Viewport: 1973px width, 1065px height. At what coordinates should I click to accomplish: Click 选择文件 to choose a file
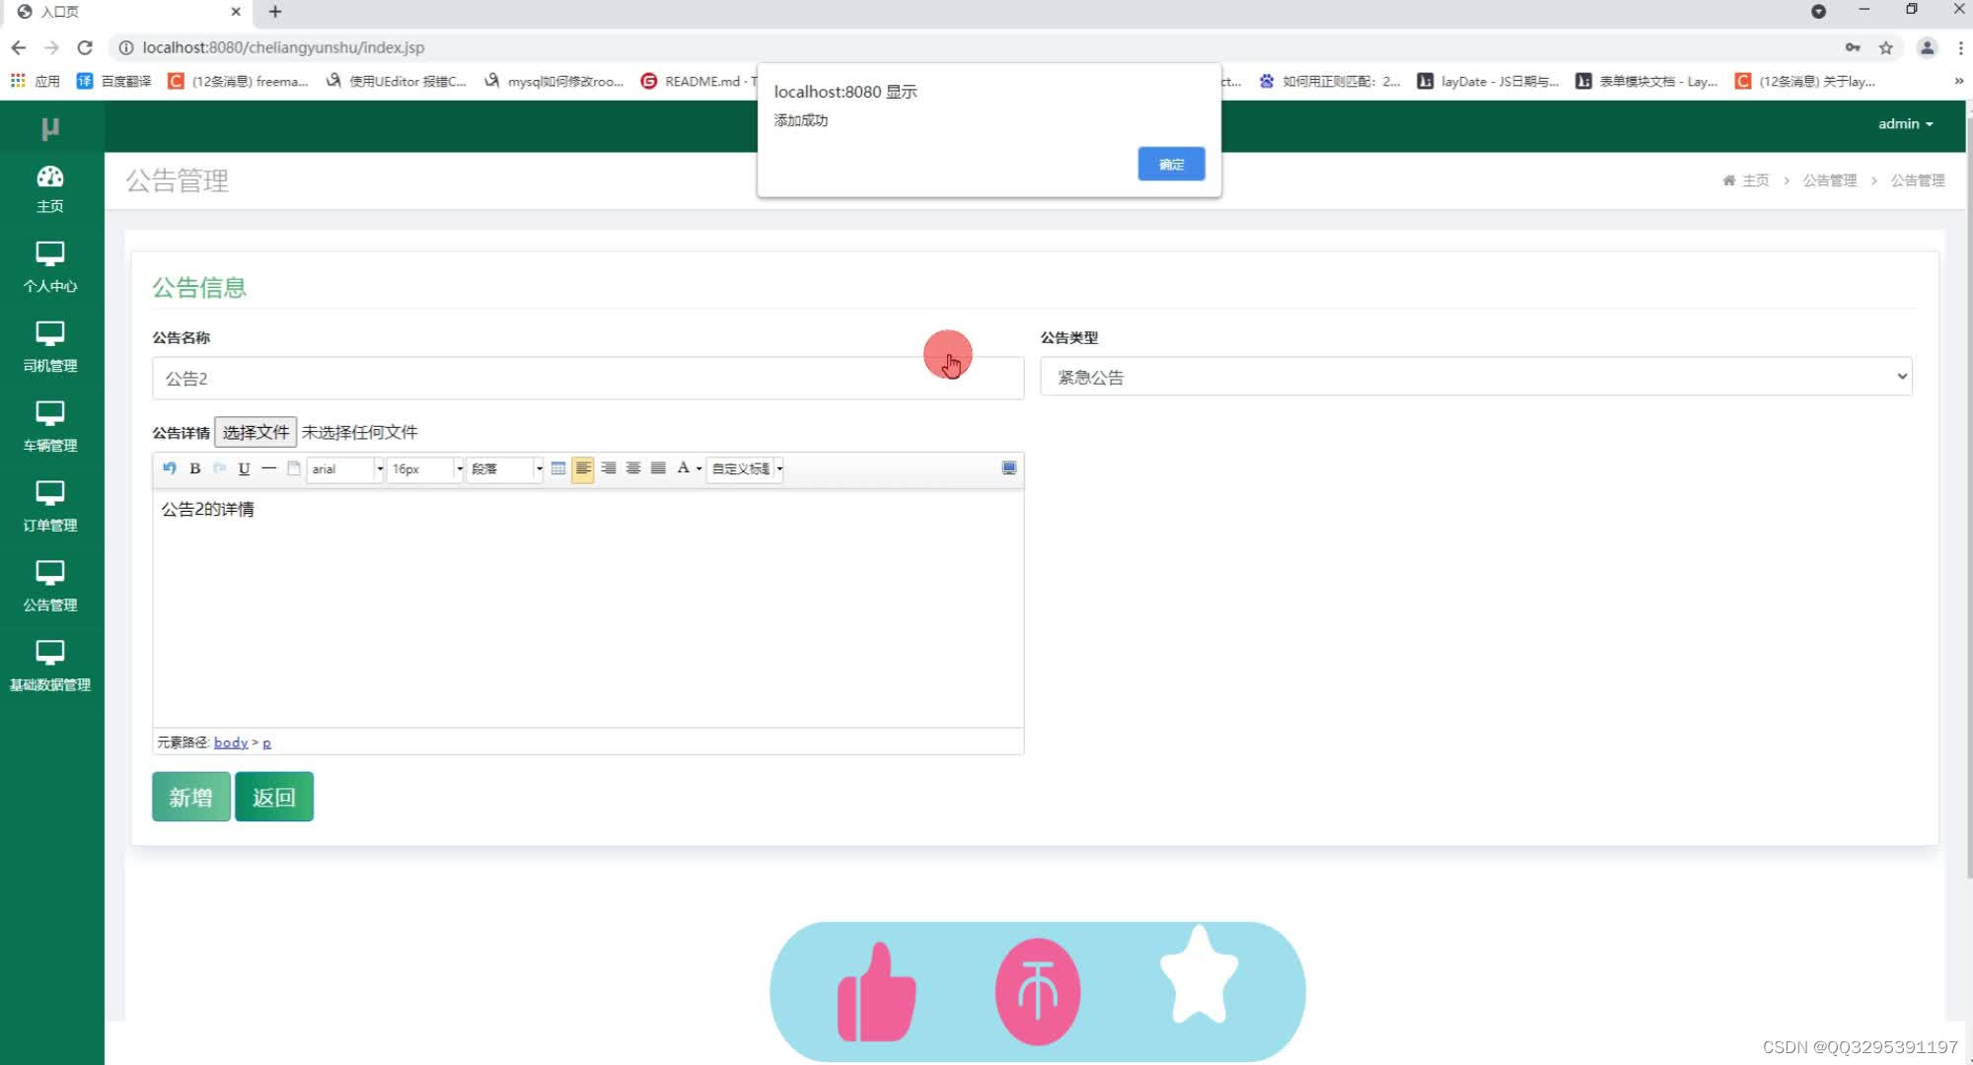256,433
